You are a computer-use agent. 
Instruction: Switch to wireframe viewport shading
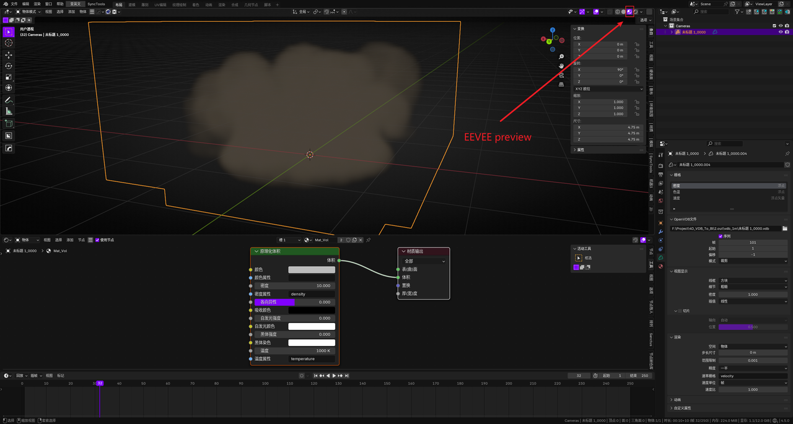pos(617,12)
